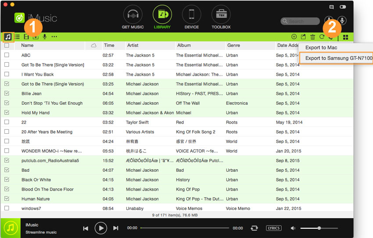
Task: Choose Export to Mac menu item
Action: (x=321, y=47)
